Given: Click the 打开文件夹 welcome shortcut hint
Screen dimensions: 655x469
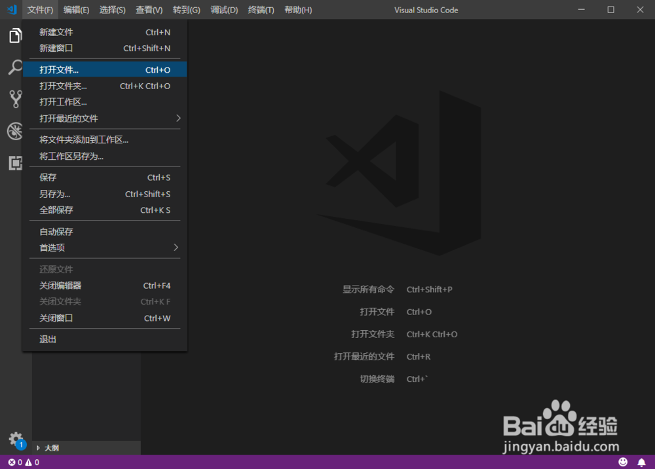Looking at the screenshot, I should click(x=373, y=334).
